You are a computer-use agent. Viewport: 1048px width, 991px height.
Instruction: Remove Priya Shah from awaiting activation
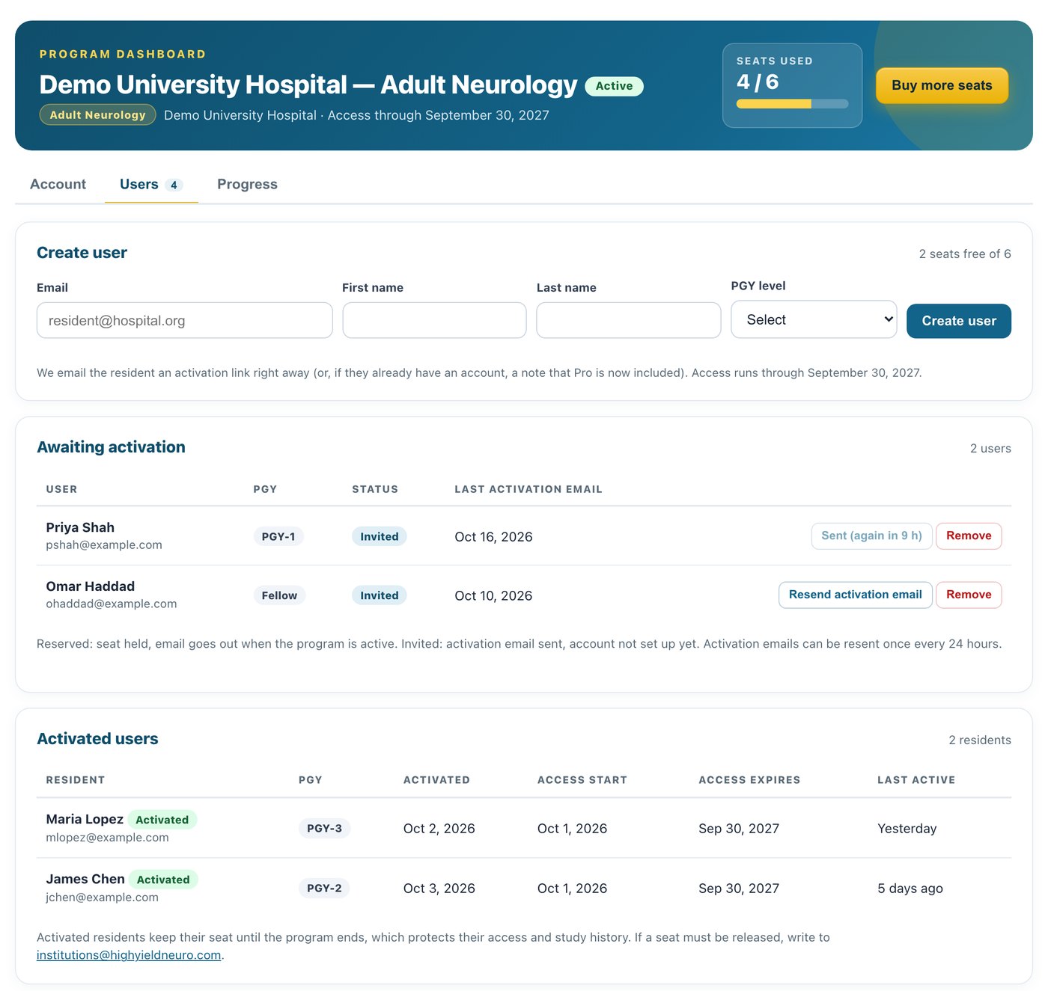pyautogui.click(x=969, y=536)
